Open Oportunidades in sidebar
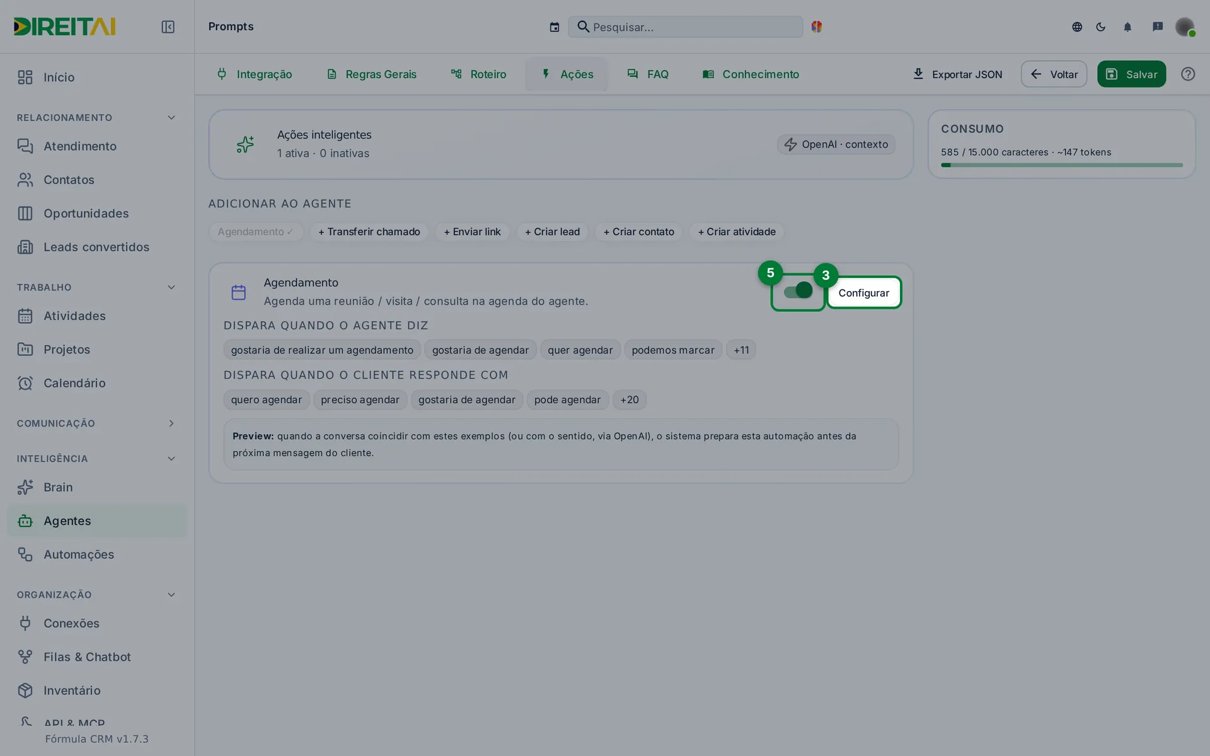The image size is (1210, 756). (97, 214)
